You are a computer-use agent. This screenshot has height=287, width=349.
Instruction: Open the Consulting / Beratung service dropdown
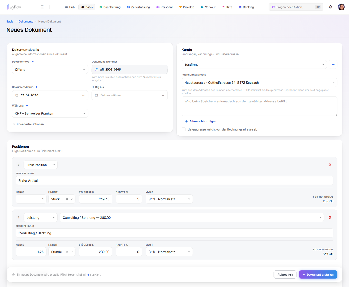pos(192,217)
